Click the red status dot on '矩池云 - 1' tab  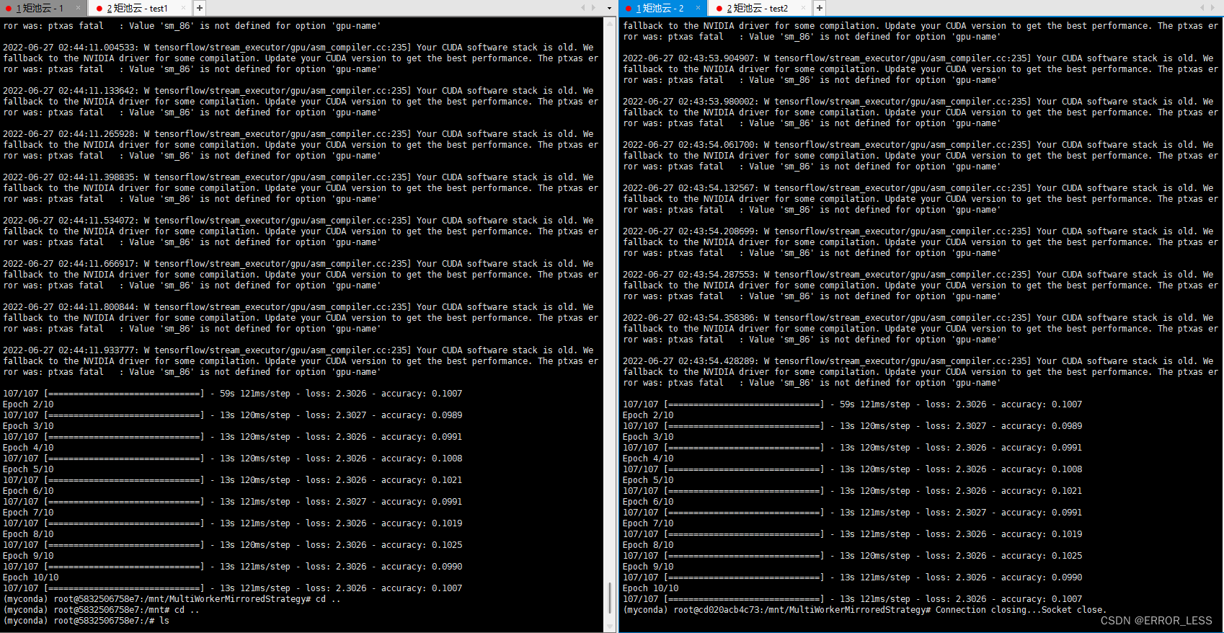(9, 9)
